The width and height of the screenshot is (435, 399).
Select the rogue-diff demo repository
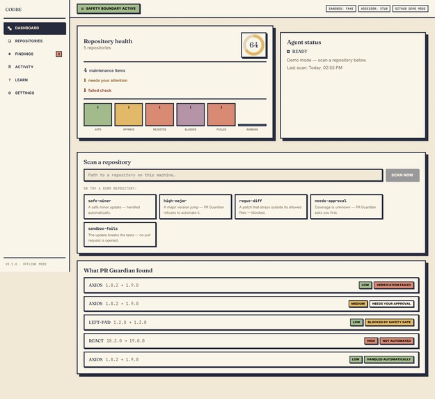pos(271,207)
